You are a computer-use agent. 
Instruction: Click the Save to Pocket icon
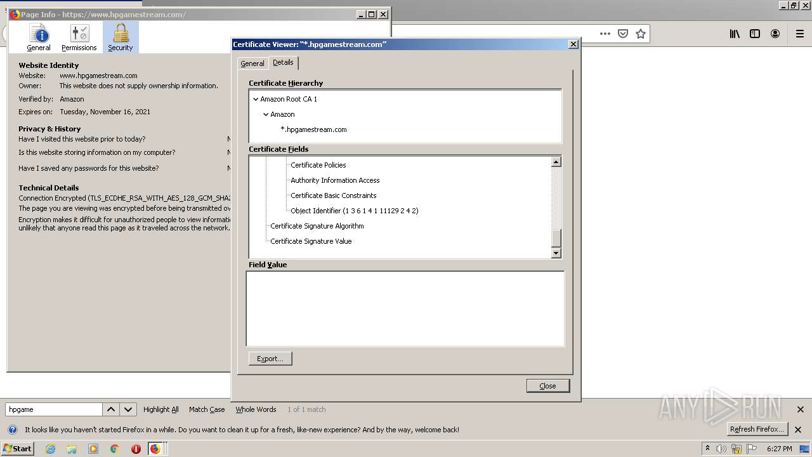(623, 34)
